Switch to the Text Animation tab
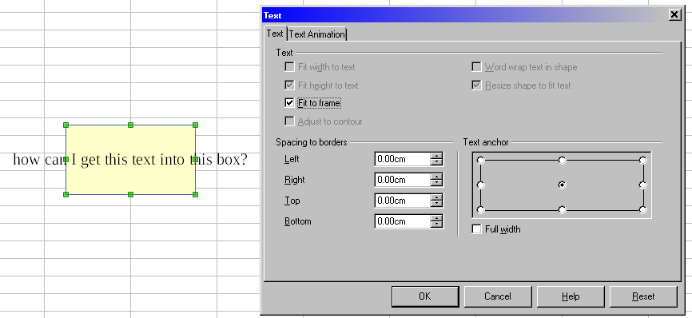The height and width of the screenshot is (318, 692). pos(317,34)
